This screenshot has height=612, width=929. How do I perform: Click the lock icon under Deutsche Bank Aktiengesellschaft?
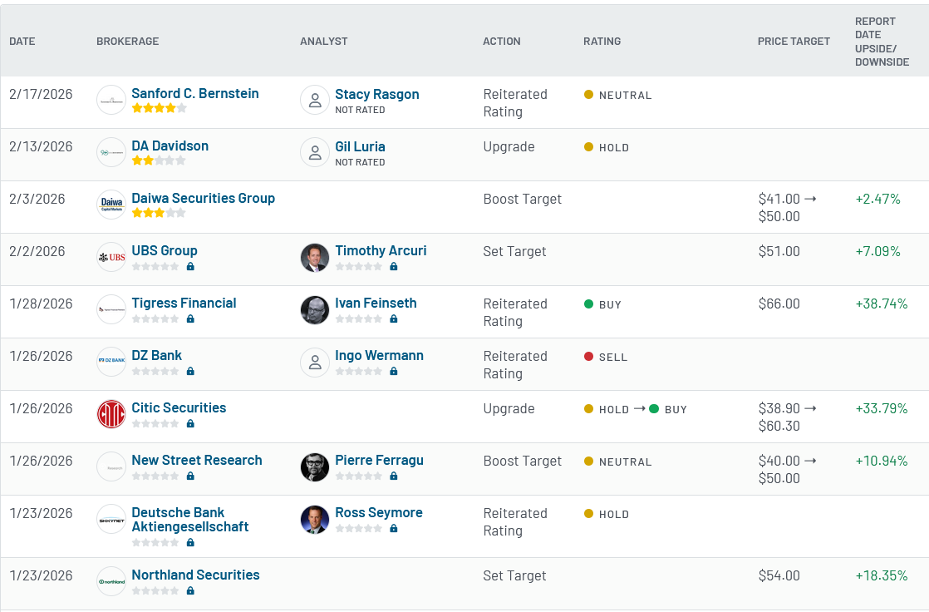190,542
